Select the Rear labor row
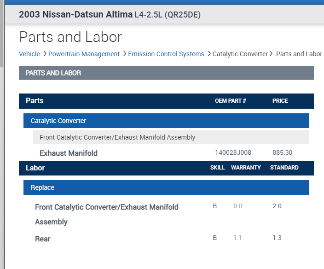The height and width of the screenshot is (269, 324). [43, 239]
